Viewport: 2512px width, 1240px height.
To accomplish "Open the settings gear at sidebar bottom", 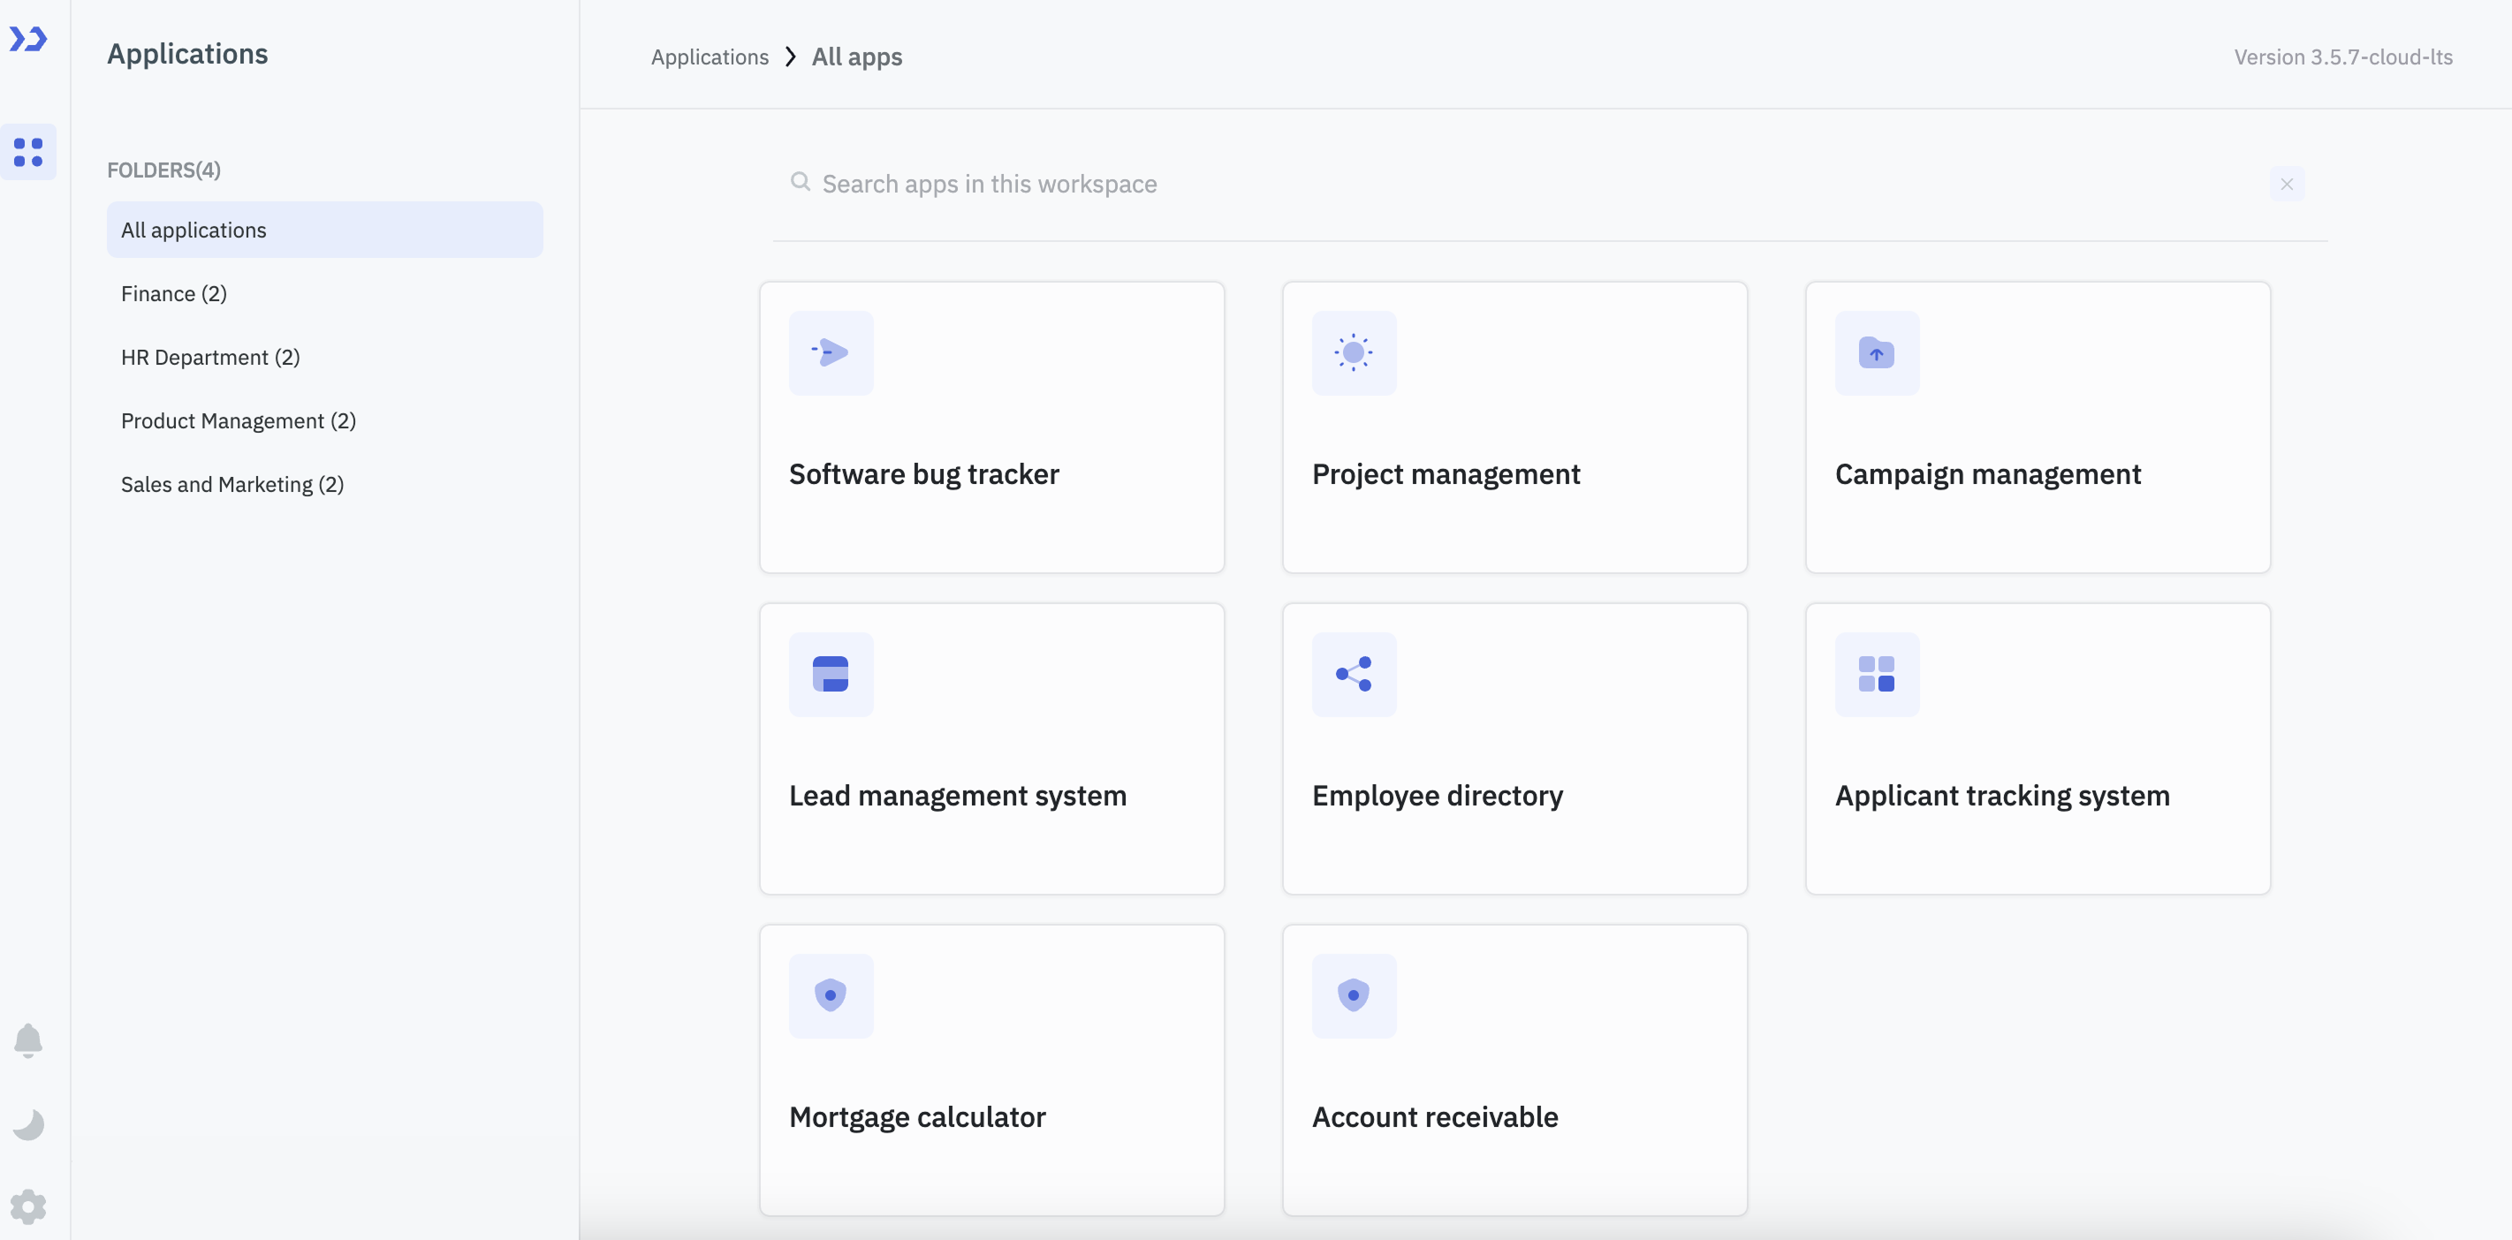I will [x=28, y=1206].
